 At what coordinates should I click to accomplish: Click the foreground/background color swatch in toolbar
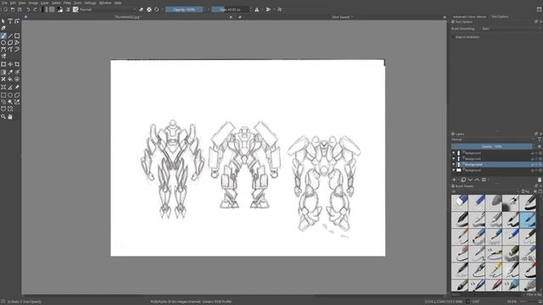coord(60,9)
